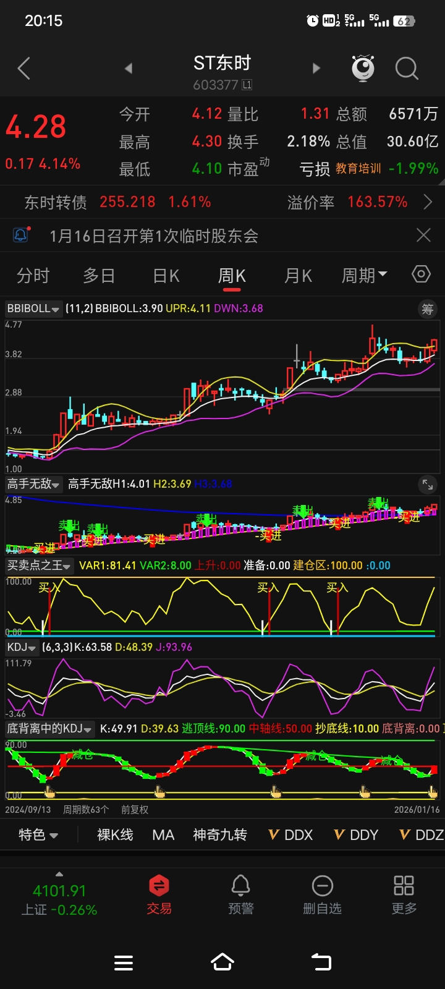Select the DDX indicator
445x989 pixels.
(x=291, y=835)
